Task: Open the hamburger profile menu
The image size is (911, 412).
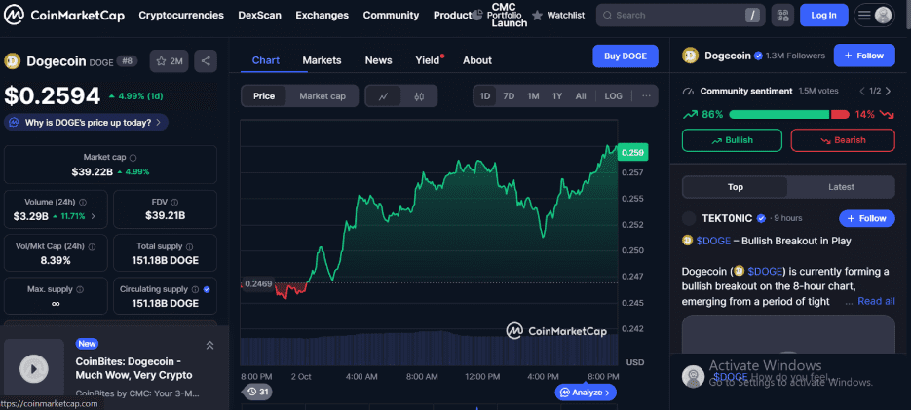Action: [x=874, y=16]
